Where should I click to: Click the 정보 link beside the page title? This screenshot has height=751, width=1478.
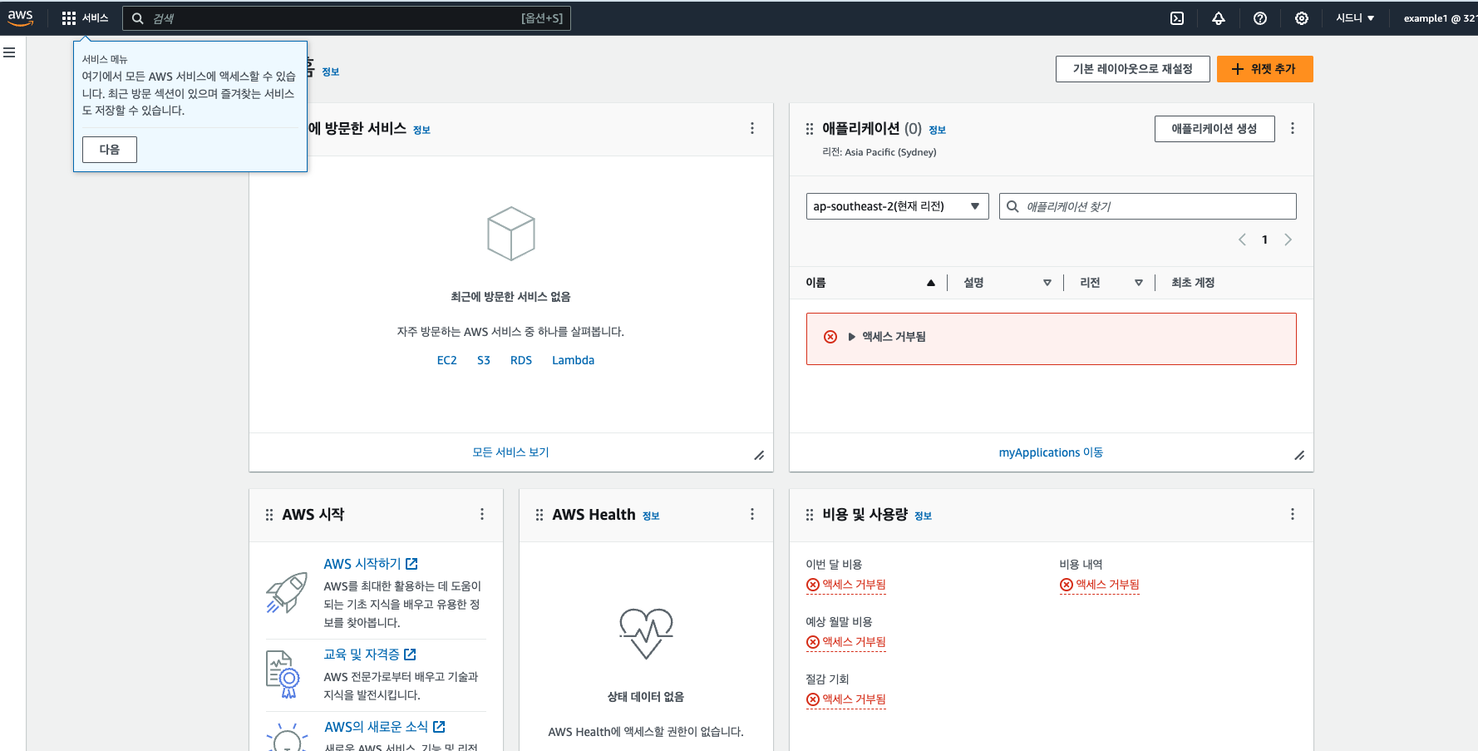tap(331, 72)
